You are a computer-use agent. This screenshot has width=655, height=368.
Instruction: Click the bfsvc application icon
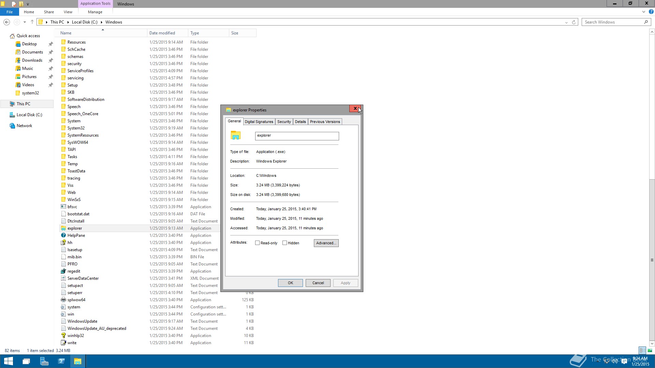pos(63,207)
